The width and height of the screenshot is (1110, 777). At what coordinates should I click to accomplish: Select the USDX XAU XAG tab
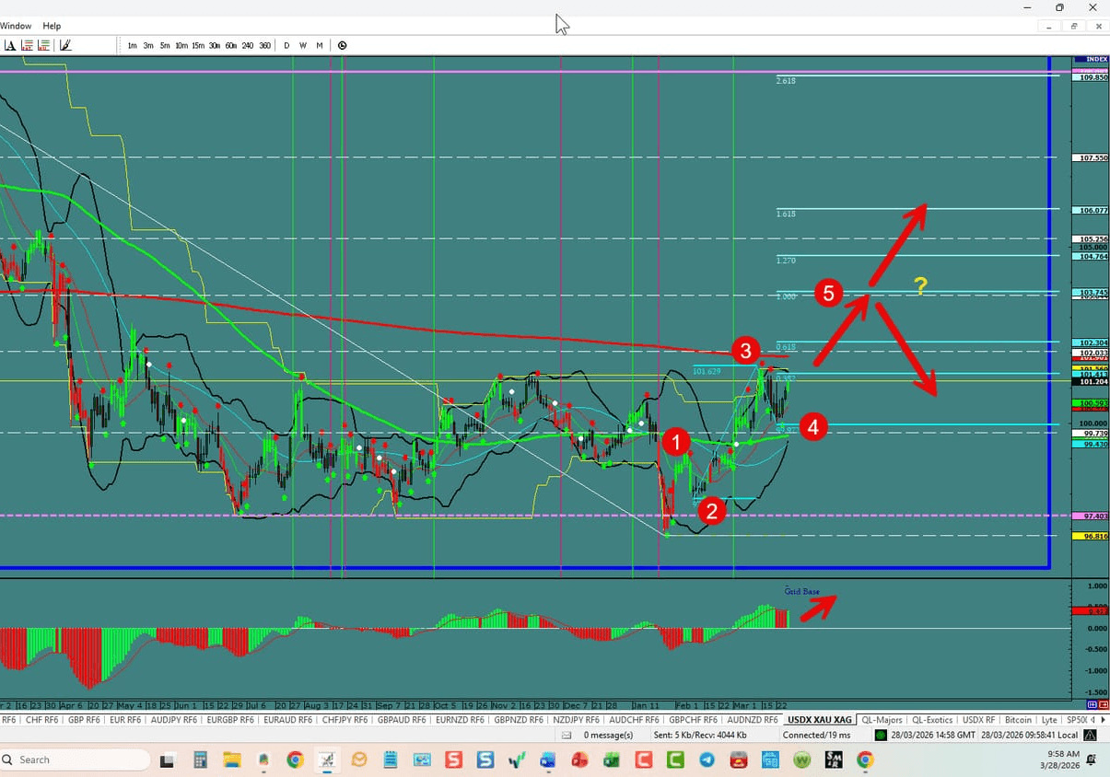pos(819,719)
